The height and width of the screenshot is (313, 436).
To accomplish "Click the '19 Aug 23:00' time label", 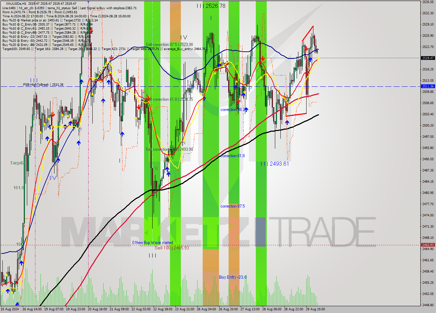I will (76, 310).
